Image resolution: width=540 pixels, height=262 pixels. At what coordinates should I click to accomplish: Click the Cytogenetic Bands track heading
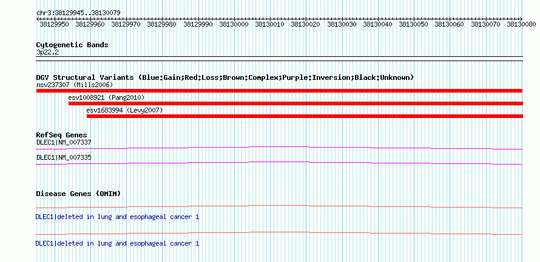click(x=72, y=45)
